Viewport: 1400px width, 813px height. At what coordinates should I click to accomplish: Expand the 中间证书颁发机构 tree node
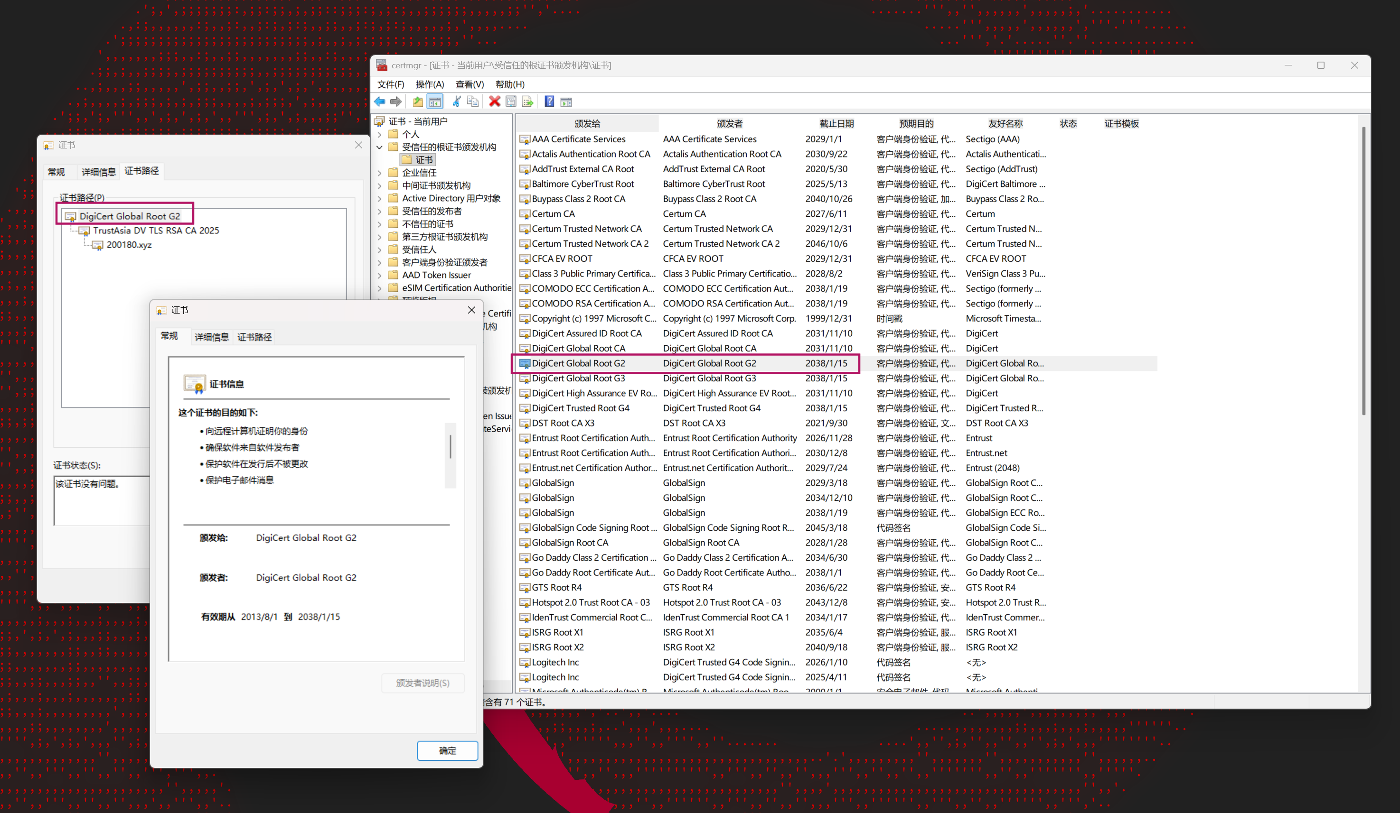pos(380,185)
